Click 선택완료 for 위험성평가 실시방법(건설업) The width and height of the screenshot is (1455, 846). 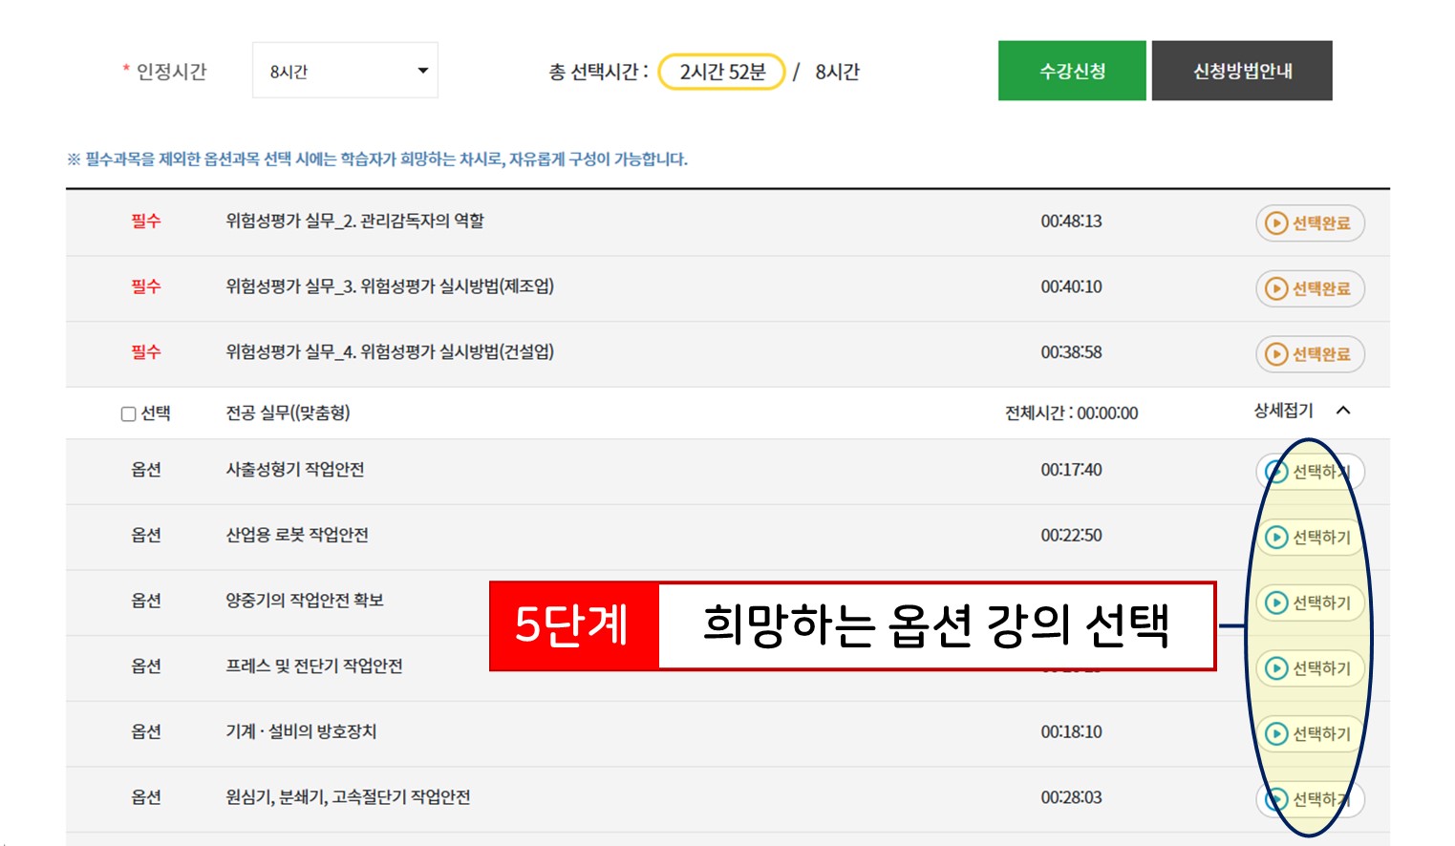click(1310, 354)
